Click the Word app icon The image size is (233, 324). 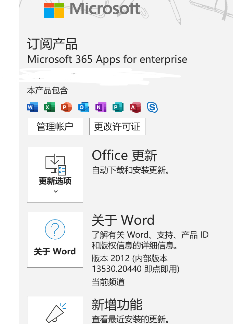tap(33, 107)
